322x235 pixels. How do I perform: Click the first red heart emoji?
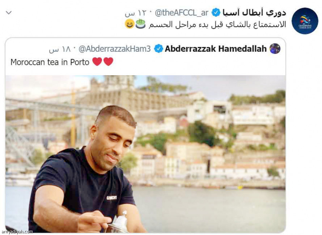[97, 62]
